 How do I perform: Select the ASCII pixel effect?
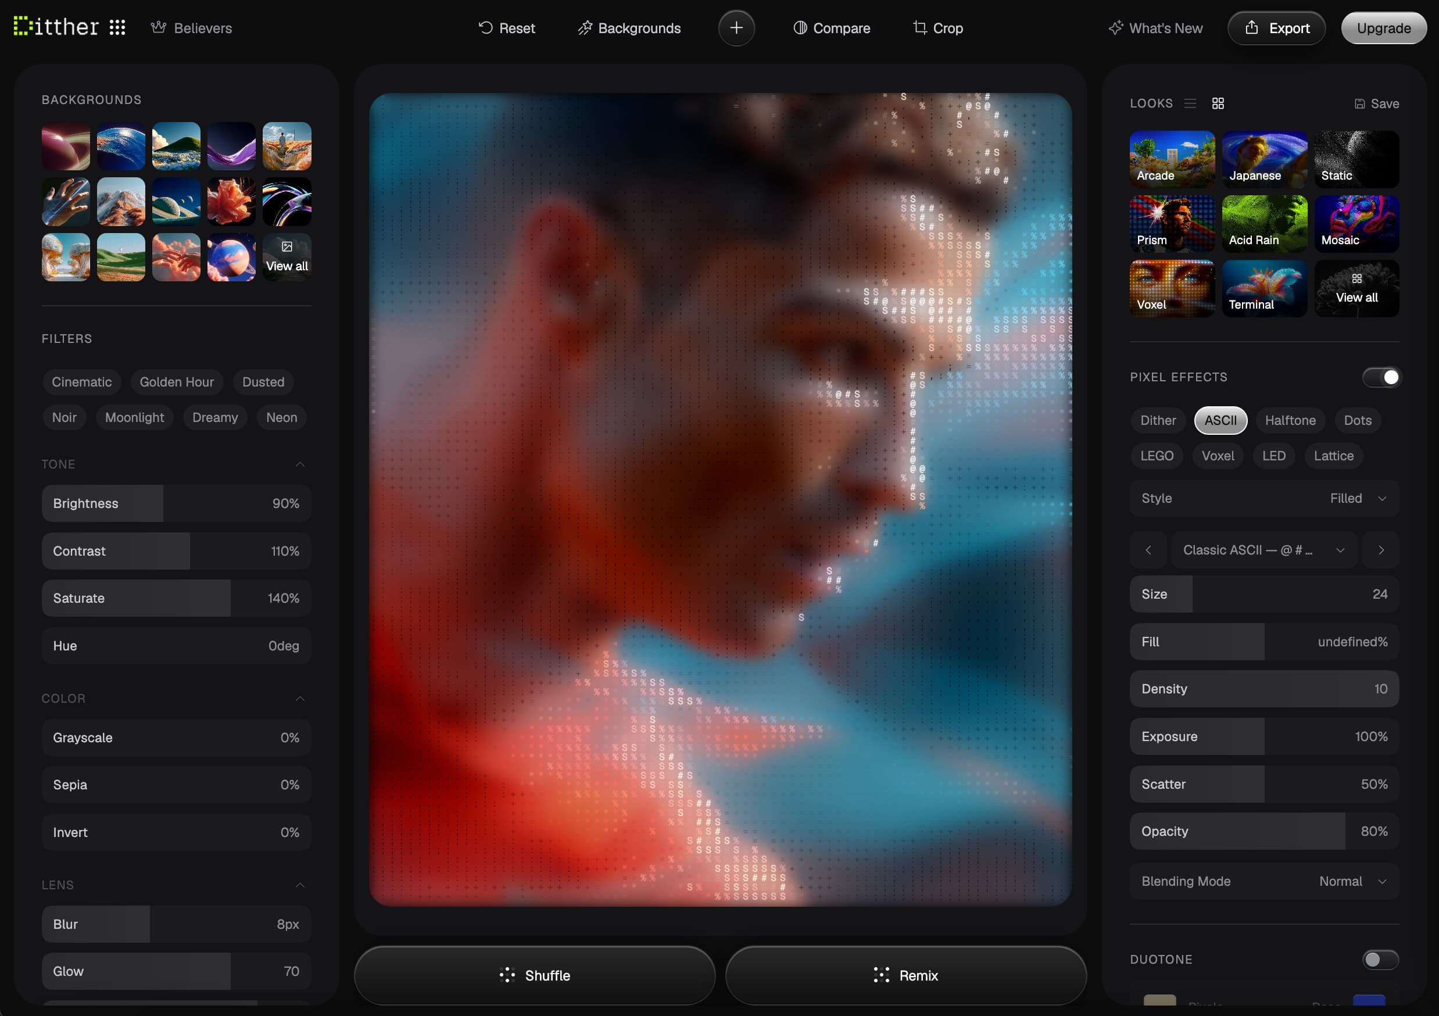click(x=1220, y=420)
